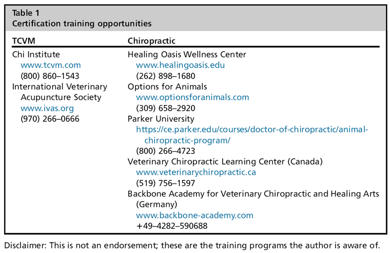Go to the www.veterinarychiropractic.ca link

pos(196,172)
